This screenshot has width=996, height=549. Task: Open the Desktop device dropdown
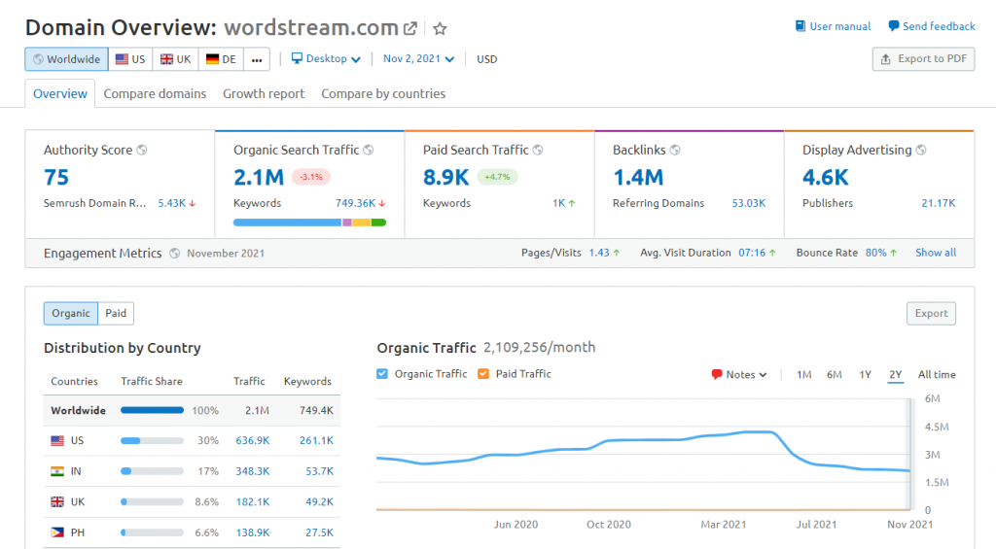[x=326, y=58]
